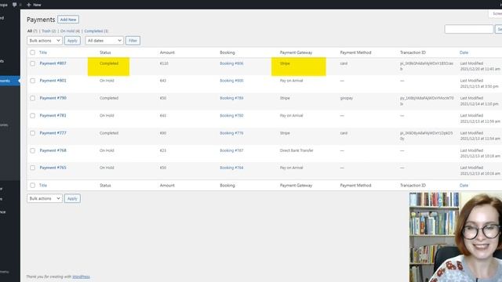Open the Booking #800 link

pyautogui.click(x=231, y=81)
